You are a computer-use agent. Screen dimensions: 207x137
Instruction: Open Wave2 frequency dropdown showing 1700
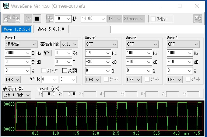click(x=108, y=53)
